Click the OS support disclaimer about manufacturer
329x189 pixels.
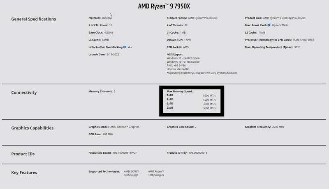[x=202, y=73]
